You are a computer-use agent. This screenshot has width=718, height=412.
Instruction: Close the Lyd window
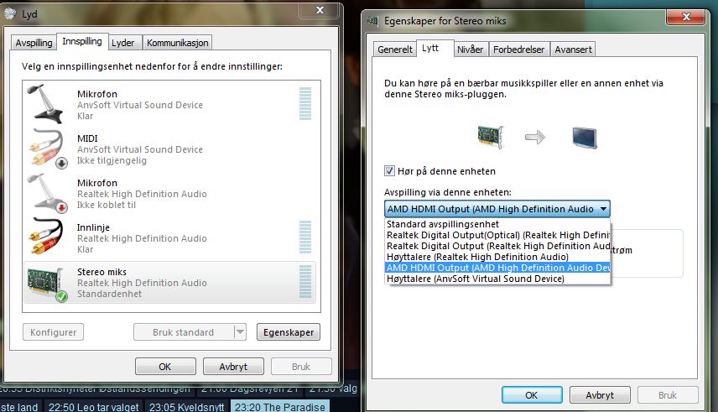point(320,10)
